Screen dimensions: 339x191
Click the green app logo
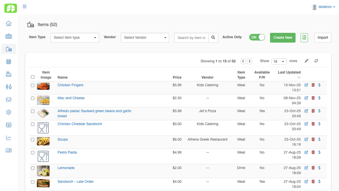point(11,8)
